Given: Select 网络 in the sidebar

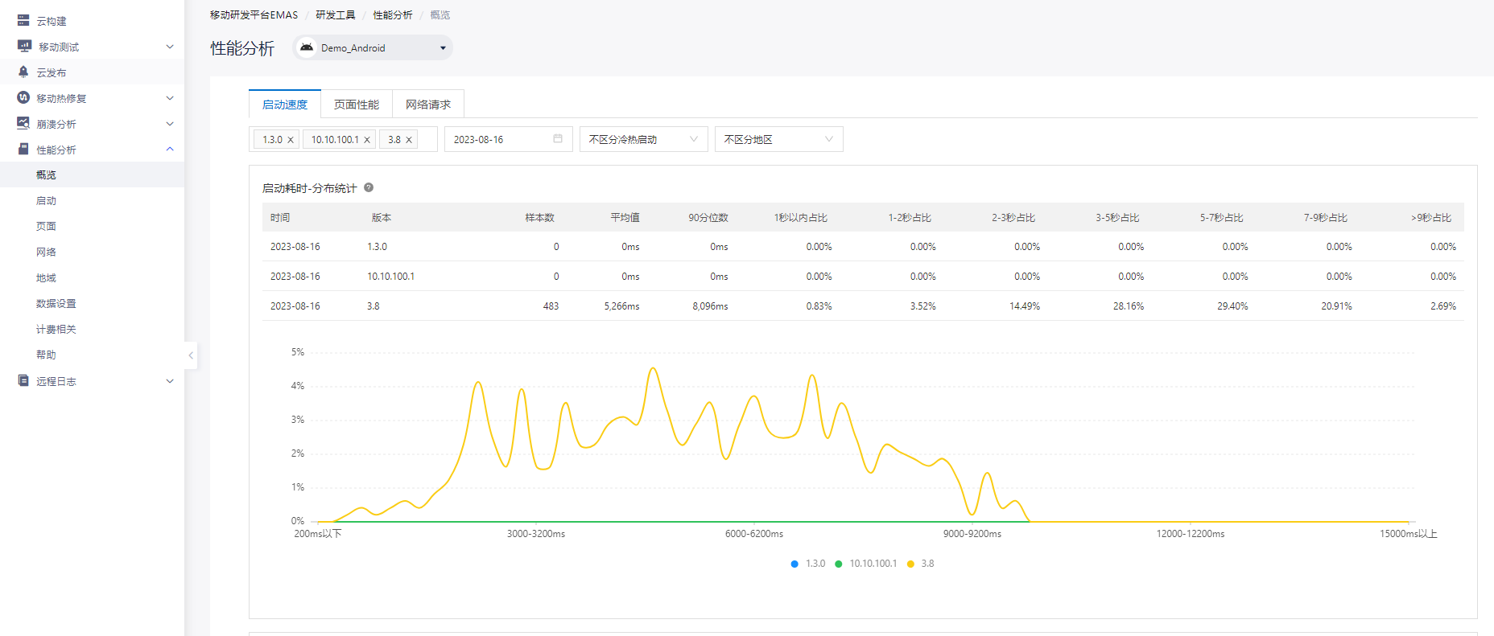Looking at the screenshot, I should tap(92, 252).
